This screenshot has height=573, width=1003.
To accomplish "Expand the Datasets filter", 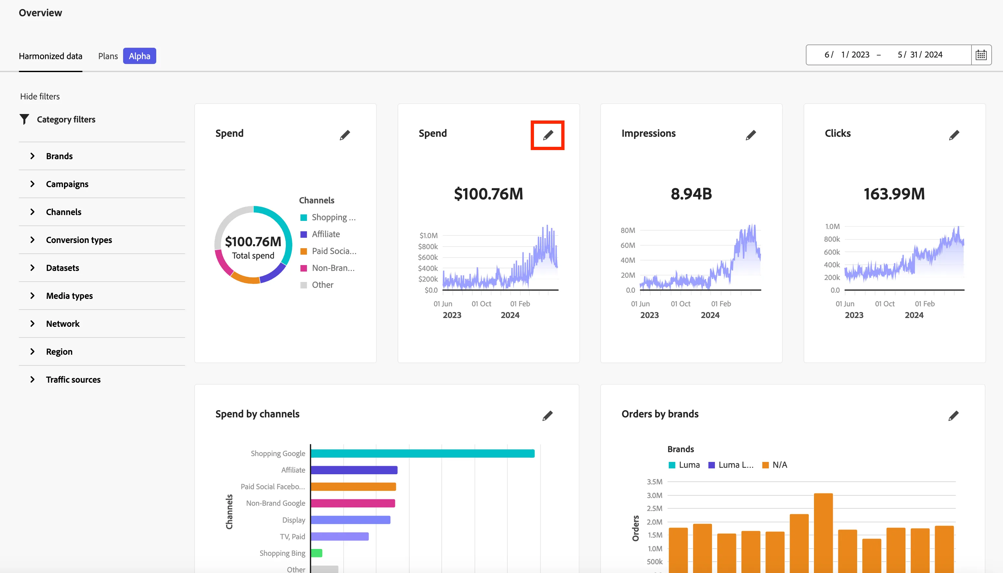I will pos(102,268).
